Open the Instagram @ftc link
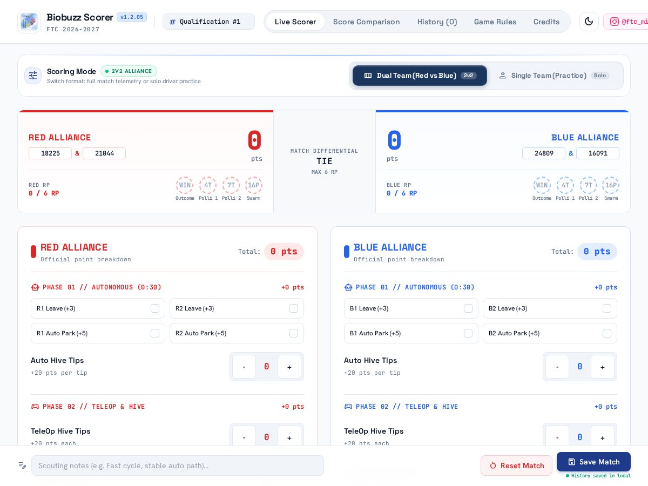This screenshot has height=486, width=648. click(x=626, y=22)
